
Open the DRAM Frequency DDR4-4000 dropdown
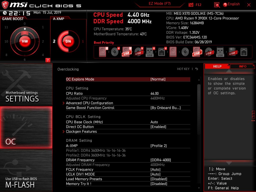[x=161, y=160]
